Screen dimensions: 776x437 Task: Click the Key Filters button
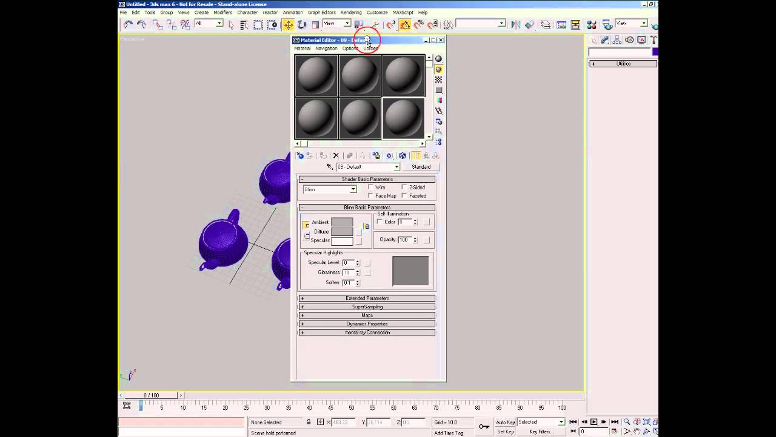540,432
